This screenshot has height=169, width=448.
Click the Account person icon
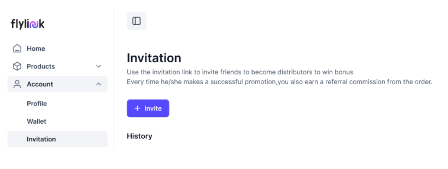(17, 84)
